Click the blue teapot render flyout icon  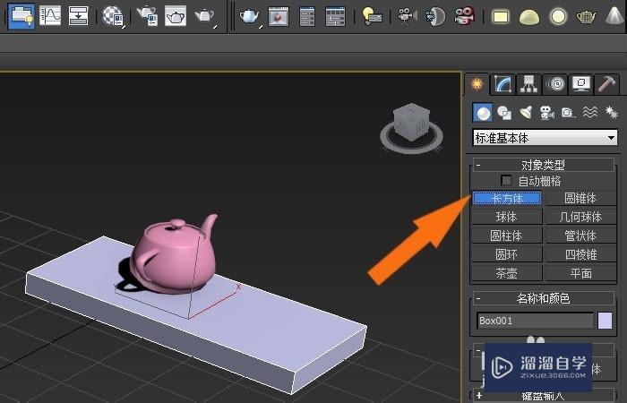coord(250,16)
